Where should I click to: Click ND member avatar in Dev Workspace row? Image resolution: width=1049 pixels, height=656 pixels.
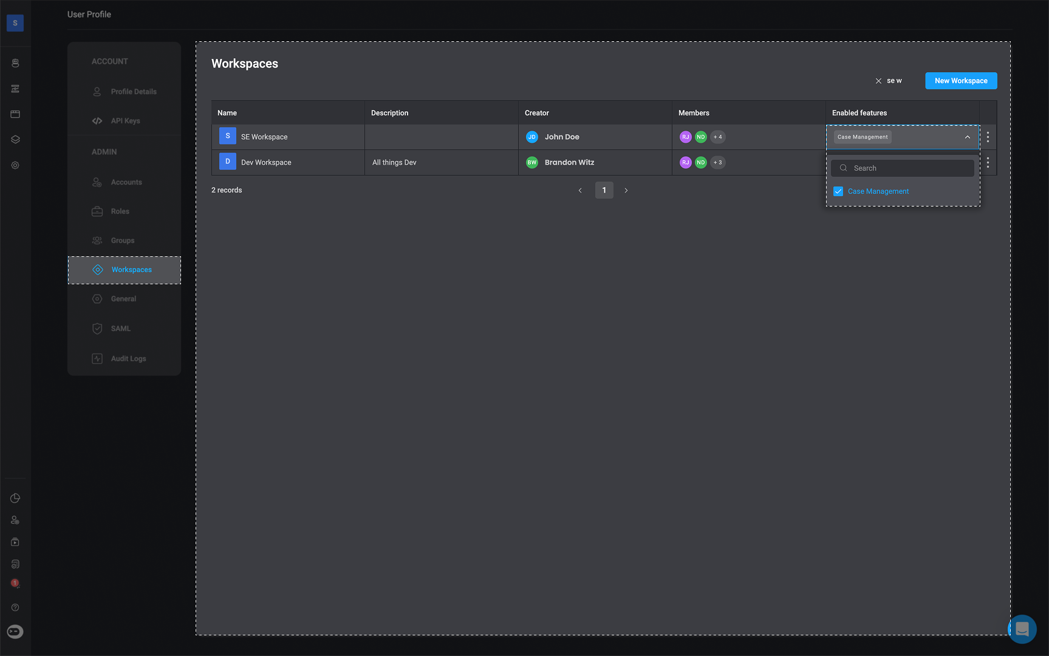(x=701, y=162)
